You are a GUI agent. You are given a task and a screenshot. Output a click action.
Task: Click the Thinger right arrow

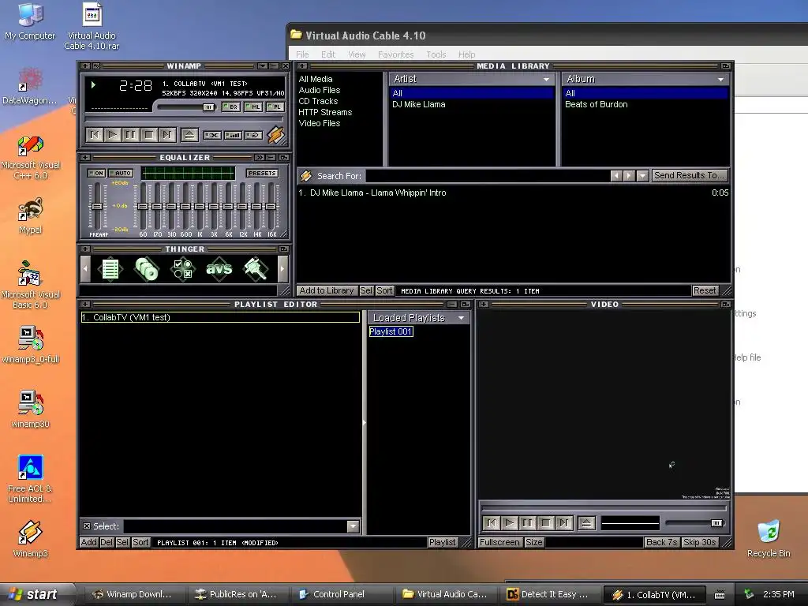[282, 269]
